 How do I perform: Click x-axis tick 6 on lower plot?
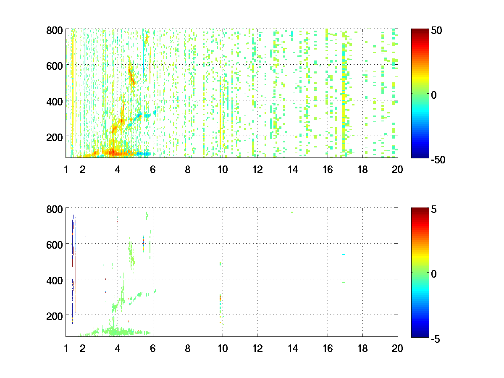(x=153, y=348)
